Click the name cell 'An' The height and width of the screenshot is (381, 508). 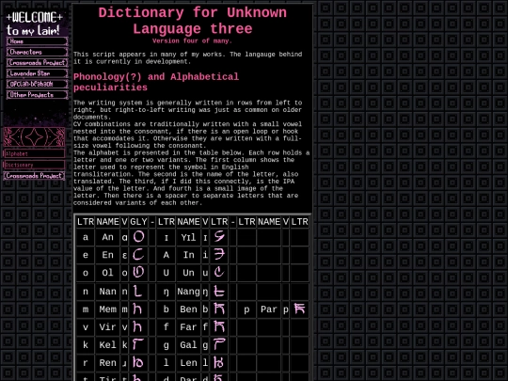[108, 237]
